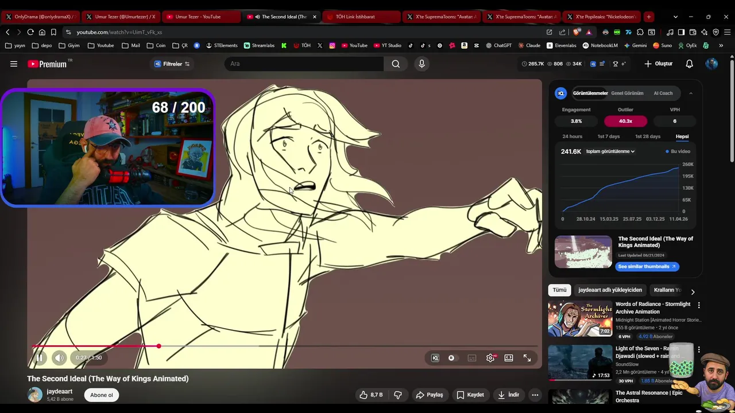The width and height of the screenshot is (735, 413).
Task: Collapse the vidIQ panel with the chevron
Action: pyautogui.click(x=691, y=93)
